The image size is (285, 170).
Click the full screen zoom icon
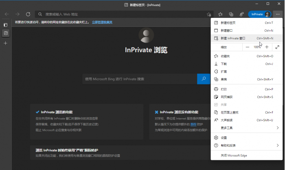[278, 47]
